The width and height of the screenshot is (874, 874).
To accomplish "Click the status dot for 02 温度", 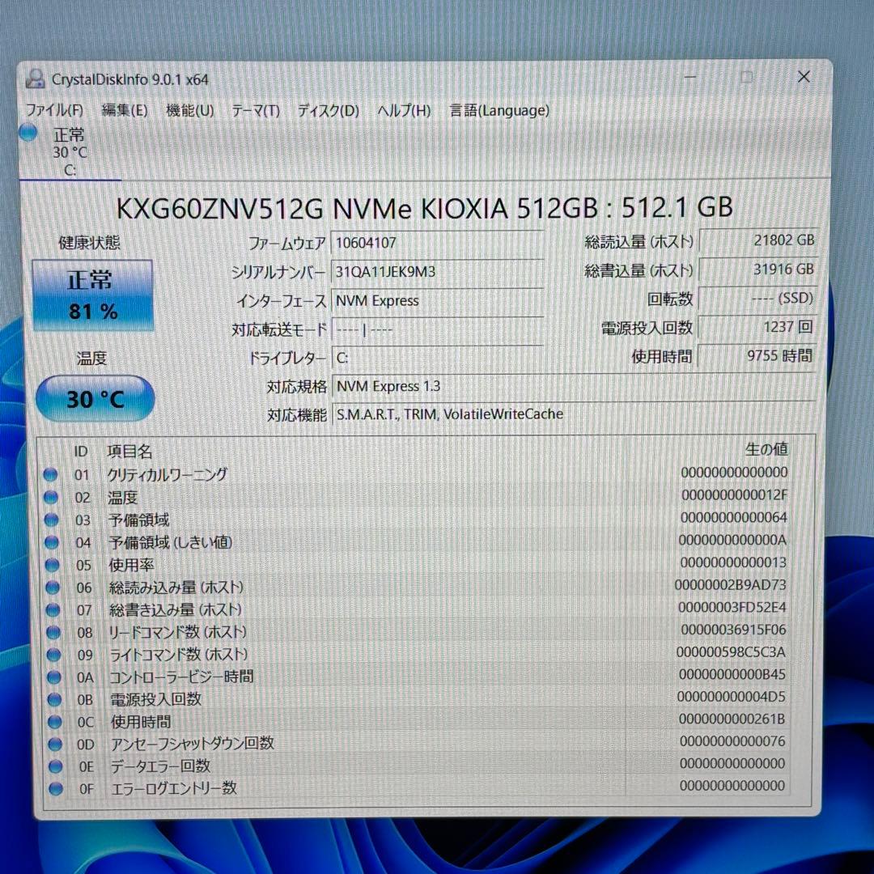I will (x=51, y=497).
